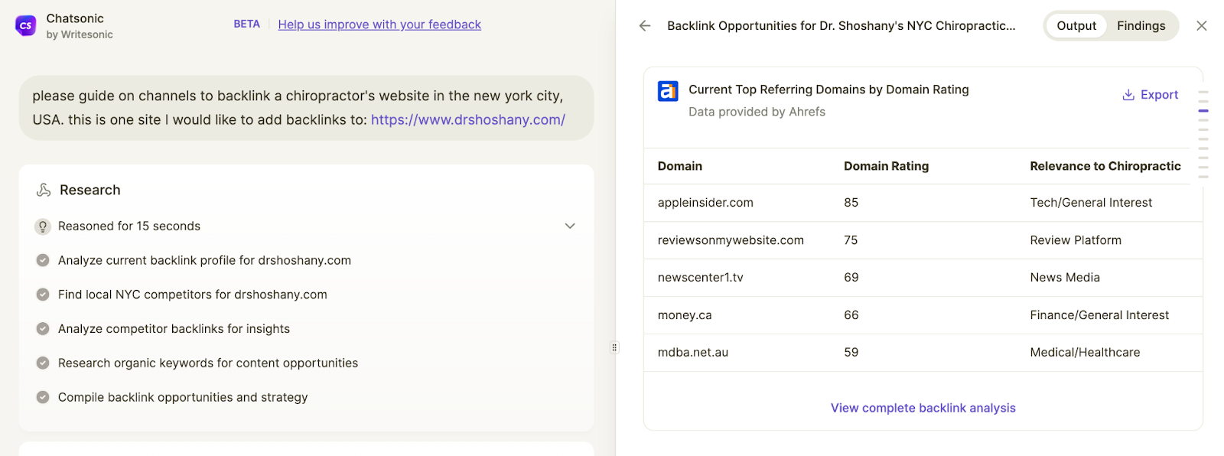The image size is (1224, 456).
Task: Click checkmark for Analyze current backlink profile
Action: tap(43, 260)
